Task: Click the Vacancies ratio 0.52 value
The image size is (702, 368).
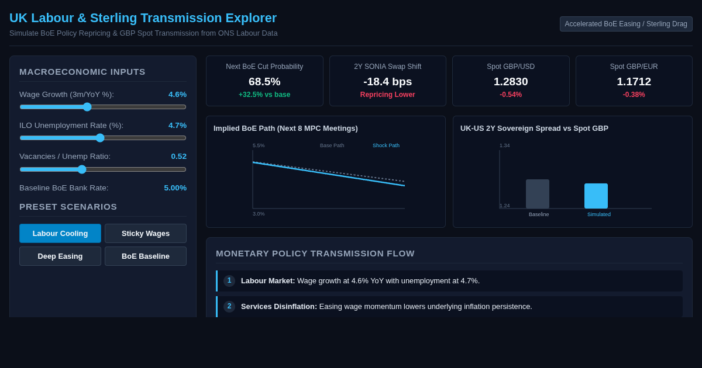Action: click(x=179, y=157)
